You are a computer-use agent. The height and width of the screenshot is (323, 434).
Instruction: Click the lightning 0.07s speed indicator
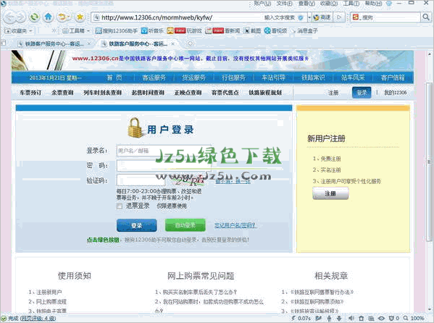point(301,319)
